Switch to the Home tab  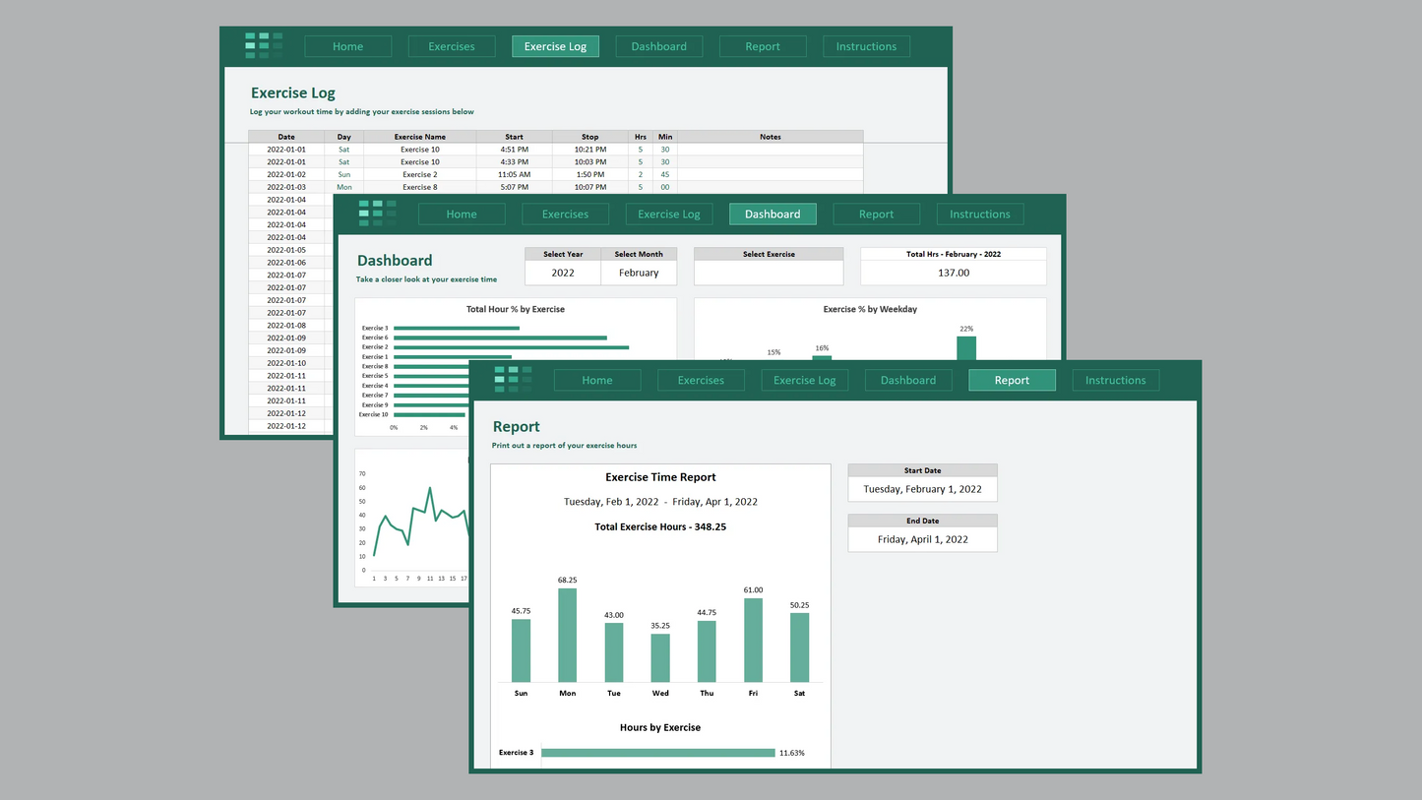[x=597, y=380]
